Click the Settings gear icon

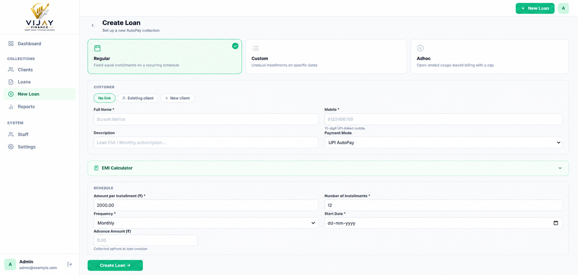pyautogui.click(x=11, y=147)
